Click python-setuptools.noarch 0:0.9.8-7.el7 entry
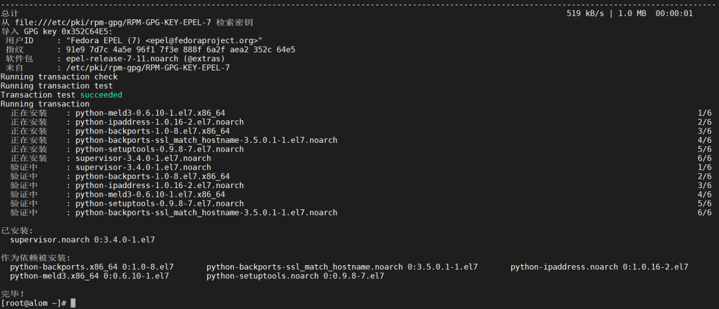 pos(295,276)
